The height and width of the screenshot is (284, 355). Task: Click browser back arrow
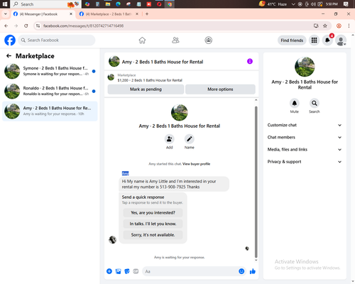pyautogui.click(x=6, y=26)
